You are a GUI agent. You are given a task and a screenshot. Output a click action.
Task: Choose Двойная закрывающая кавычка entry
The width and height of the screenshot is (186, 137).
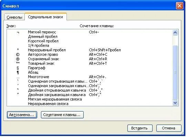[x=90, y=95]
